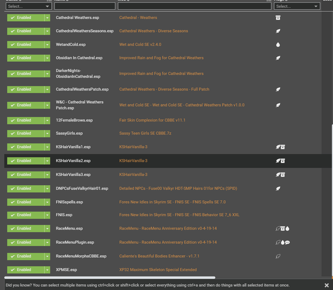This screenshot has height=290, width=333.
Task: Toggle Enabled button for SassyGirls.esp
Action: 25,134
